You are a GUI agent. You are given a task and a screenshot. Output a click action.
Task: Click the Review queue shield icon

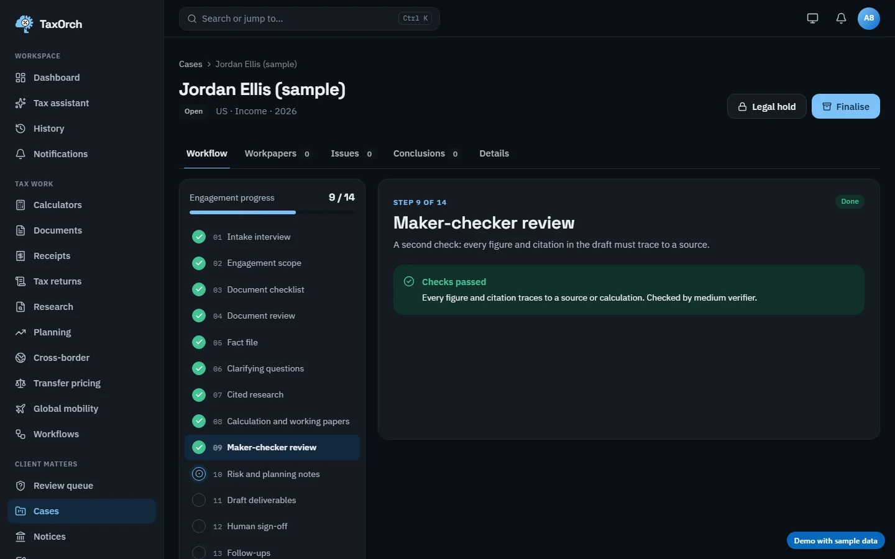[x=21, y=486]
